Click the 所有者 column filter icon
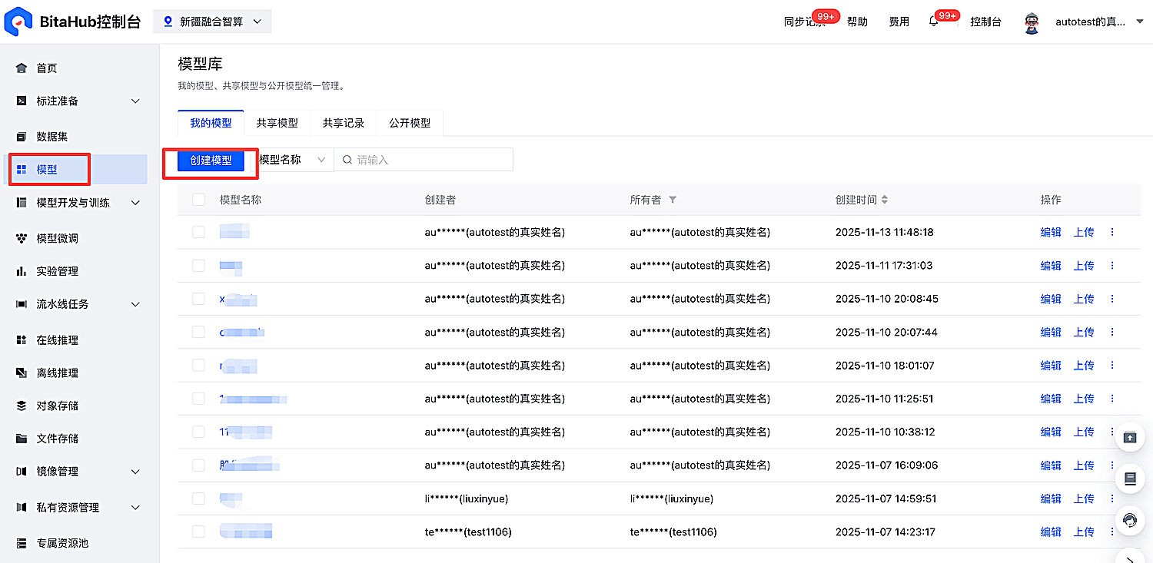Viewport: 1153px width, 563px height. point(673,200)
